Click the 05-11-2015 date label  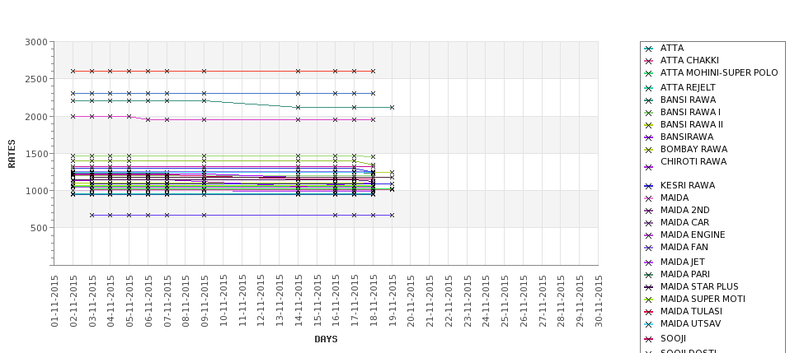(x=129, y=301)
